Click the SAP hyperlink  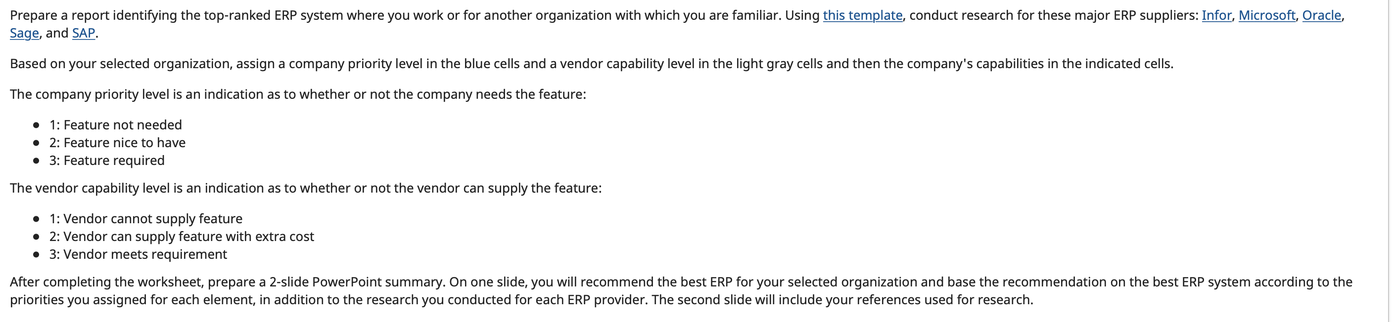83,33
